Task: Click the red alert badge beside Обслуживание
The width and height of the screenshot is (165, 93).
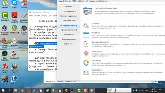Action: (76, 11)
